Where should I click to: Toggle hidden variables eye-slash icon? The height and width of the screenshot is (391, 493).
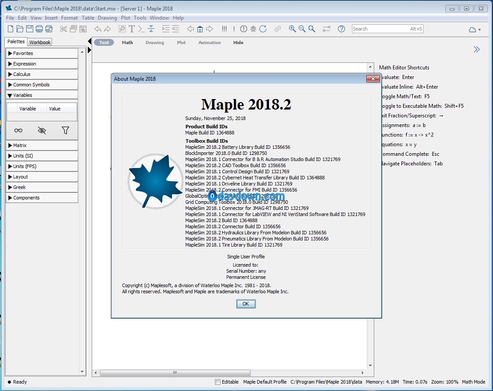(x=42, y=130)
